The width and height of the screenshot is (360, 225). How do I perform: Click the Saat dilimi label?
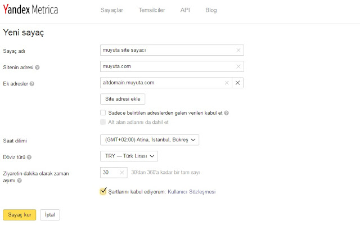pyautogui.click(x=15, y=141)
